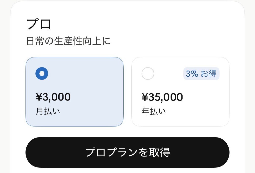The width and height of the screenshot is (255, 173).
Task: Click the 日常の生産性向上に subtitle
Action: coord(68,41)
